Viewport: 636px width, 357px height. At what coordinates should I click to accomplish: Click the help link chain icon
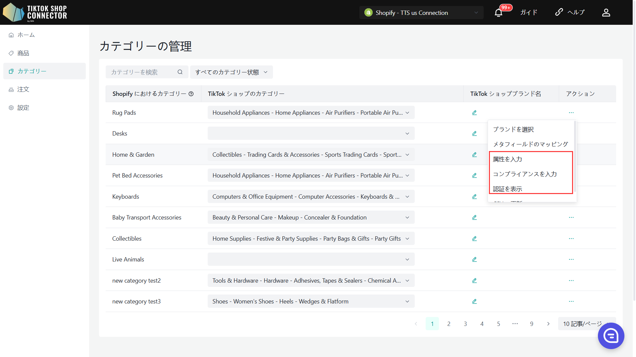pyautogui.click(x=559, y=12)
